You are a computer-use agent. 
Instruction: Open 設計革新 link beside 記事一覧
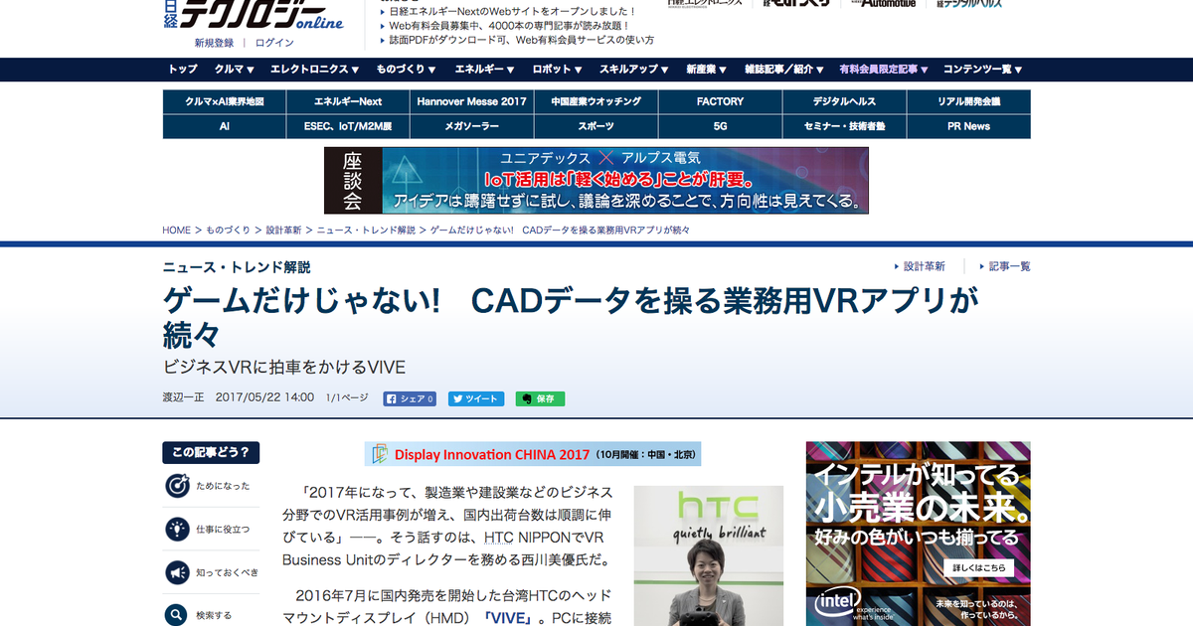[925, 266]
